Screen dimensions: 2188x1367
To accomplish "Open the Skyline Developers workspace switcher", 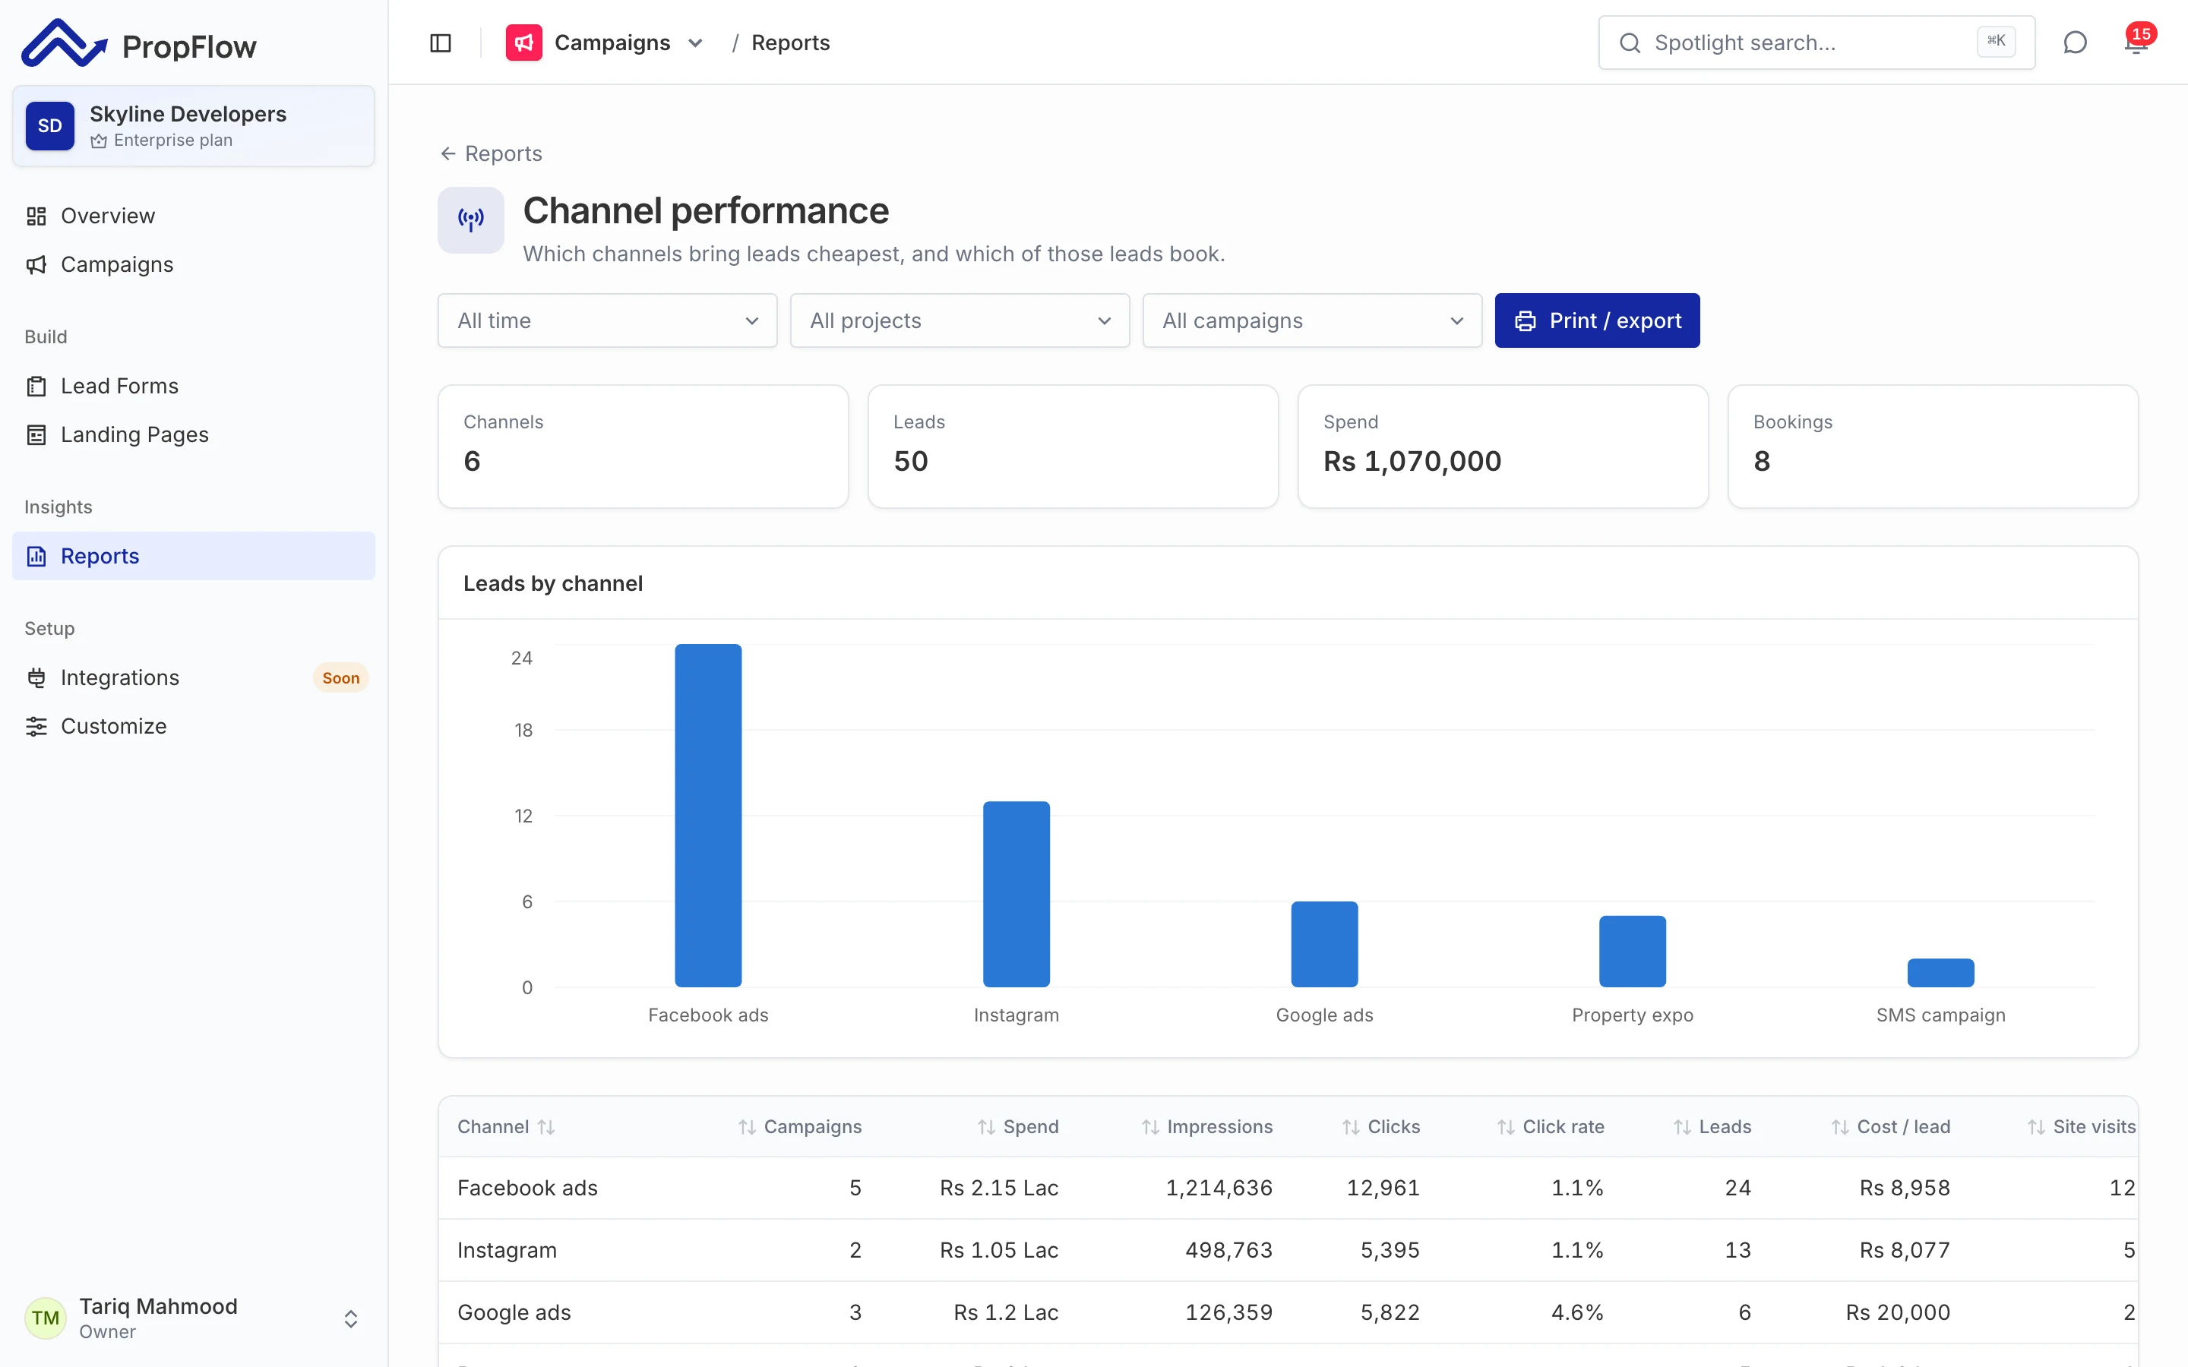I will (x=194, y=125).
